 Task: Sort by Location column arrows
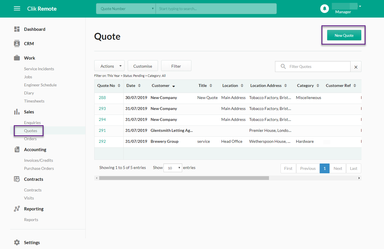tap(242, 85)
